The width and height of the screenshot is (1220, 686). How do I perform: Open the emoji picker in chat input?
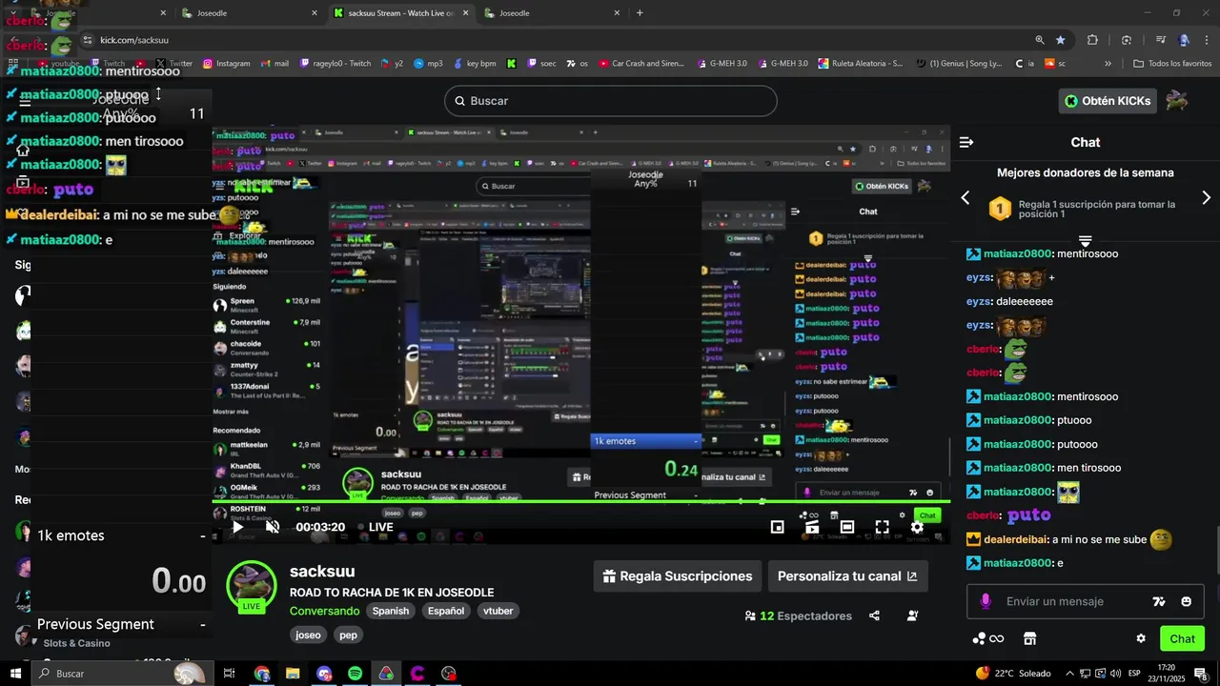tap(1186, 601)
